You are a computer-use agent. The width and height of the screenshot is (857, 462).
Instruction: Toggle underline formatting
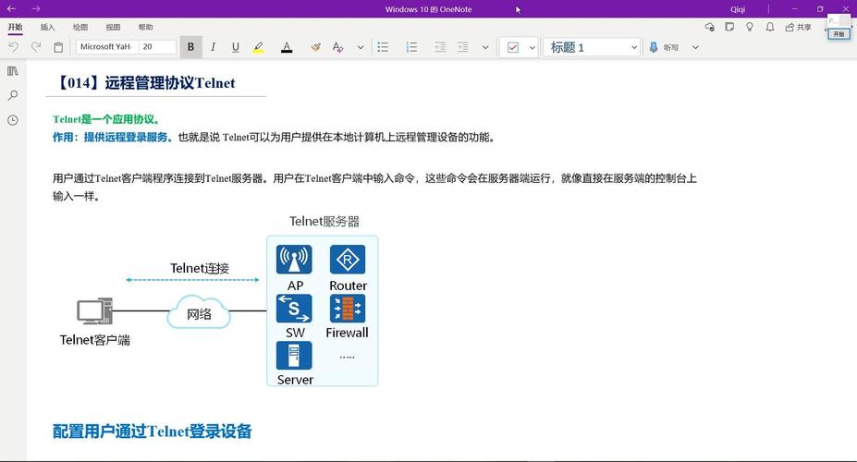coord(236,47)
